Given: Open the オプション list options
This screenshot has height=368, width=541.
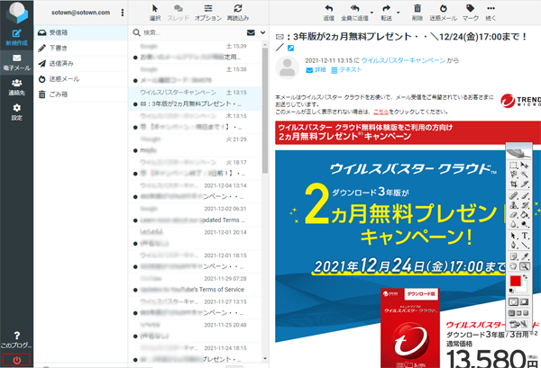Looking at the screenshot, I should [x=208, y=12].
